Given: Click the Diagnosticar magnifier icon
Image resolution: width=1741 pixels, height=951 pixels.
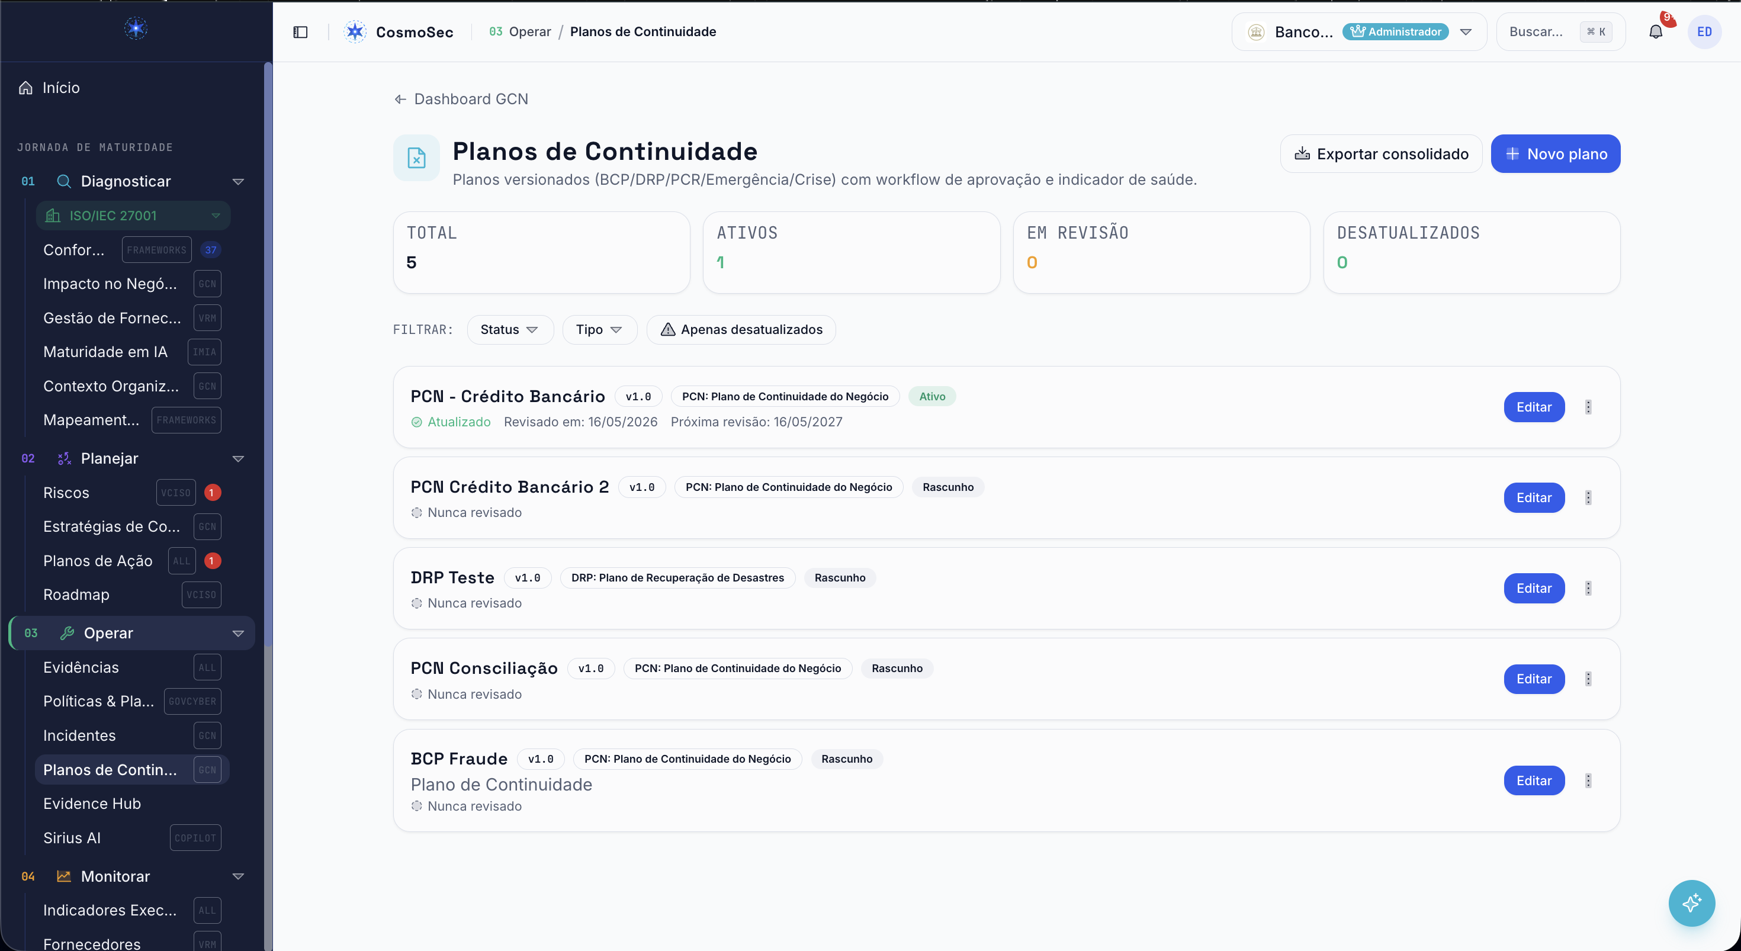Looking at the screenshot, I should coord(63,181).
